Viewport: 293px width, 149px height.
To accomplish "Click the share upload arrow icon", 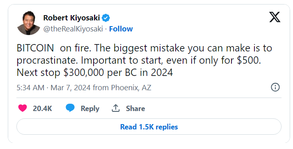I will click(116, 108).
